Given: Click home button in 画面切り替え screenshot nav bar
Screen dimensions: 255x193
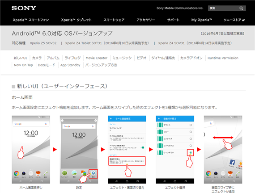Looking at the screenshot, I should (175, 181).
